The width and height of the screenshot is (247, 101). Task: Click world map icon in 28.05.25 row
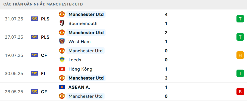(x=34, y=92)
